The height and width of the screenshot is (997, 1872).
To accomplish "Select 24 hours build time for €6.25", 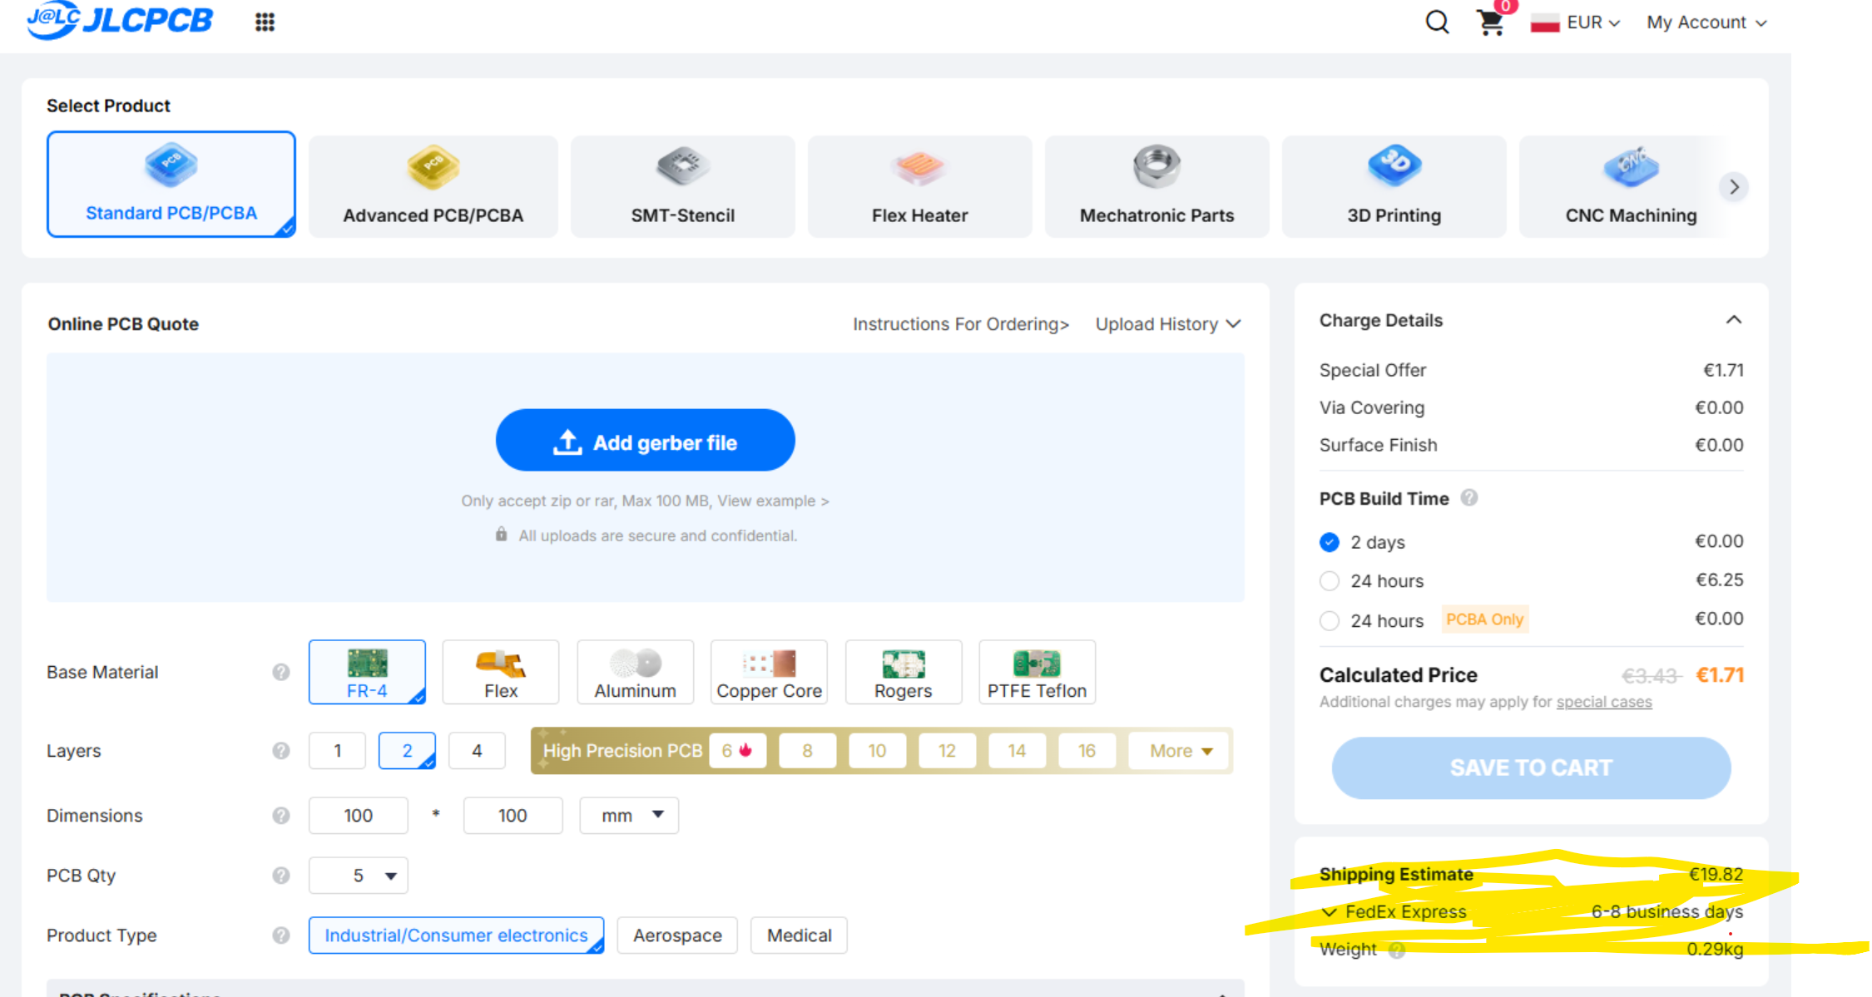I will tap(1330, 581).
